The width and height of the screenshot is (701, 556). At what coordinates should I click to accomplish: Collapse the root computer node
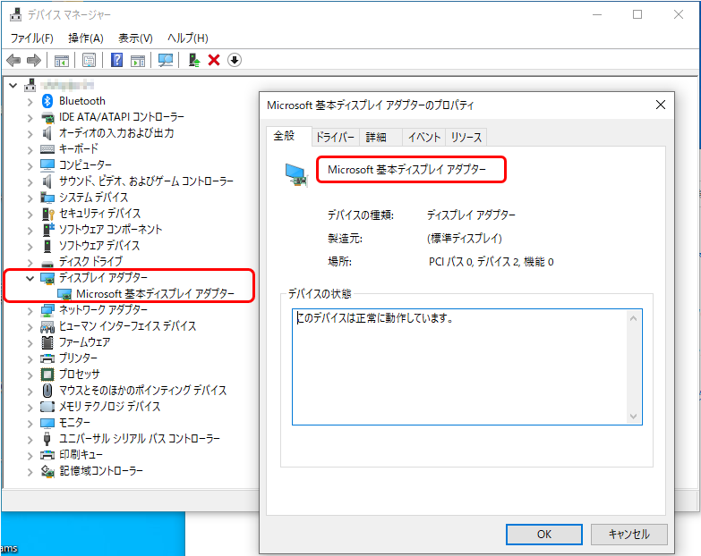[x=13, y=85]
